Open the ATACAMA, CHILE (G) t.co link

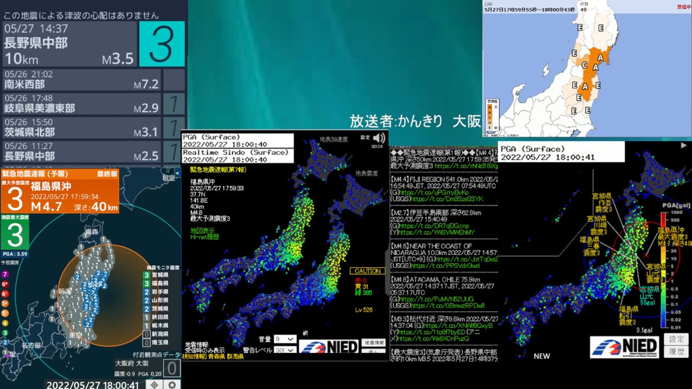pyautogui.click(x=436, y=299)
